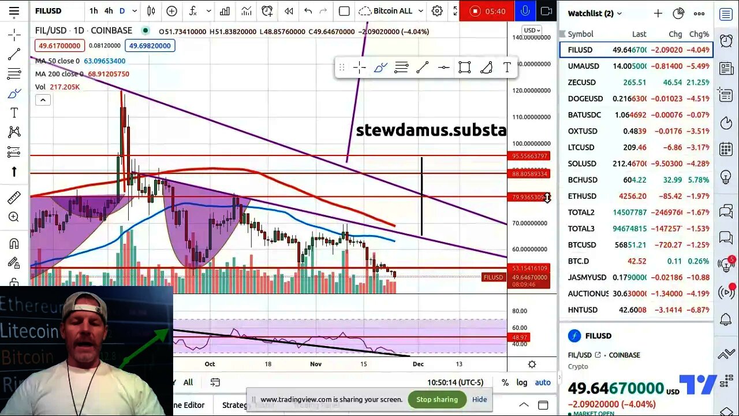
Task: Pick the Text tool in left toolbar
Action: click(14, 113)
